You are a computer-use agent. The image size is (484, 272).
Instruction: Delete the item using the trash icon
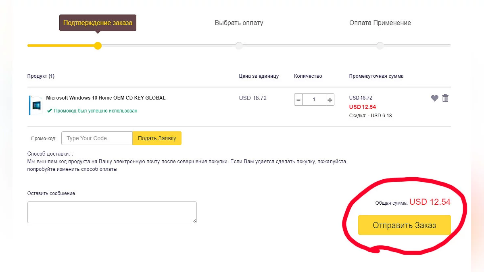click(x=445, y=98)
